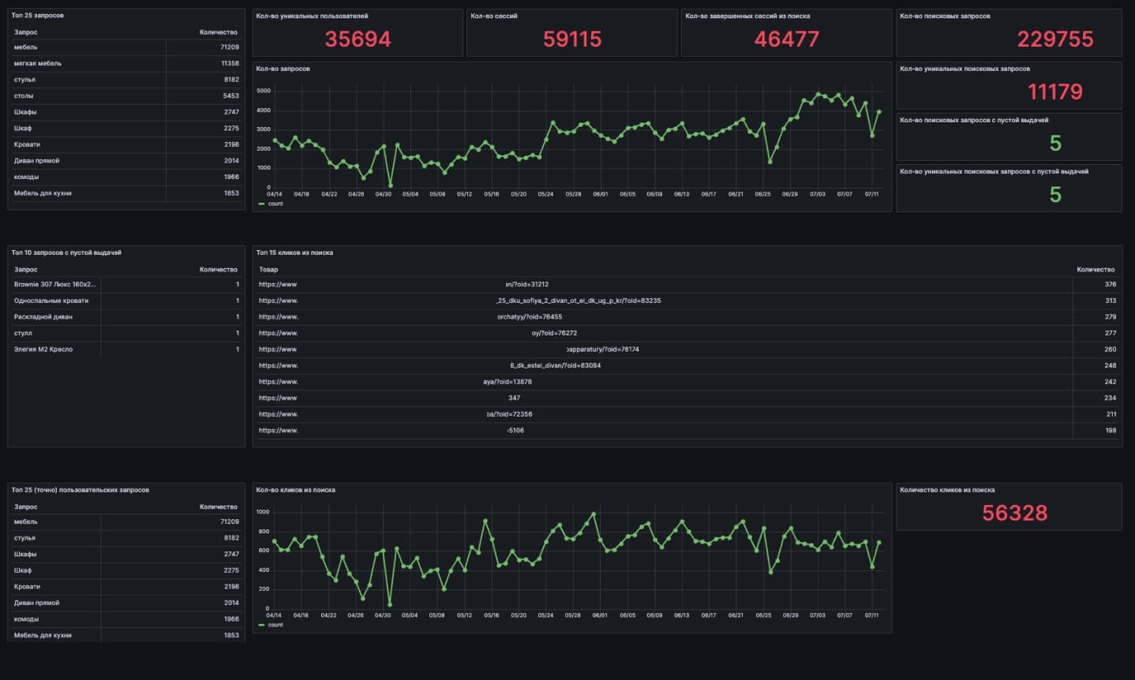Expand the Кол-во сессий panel title menu

493,16
